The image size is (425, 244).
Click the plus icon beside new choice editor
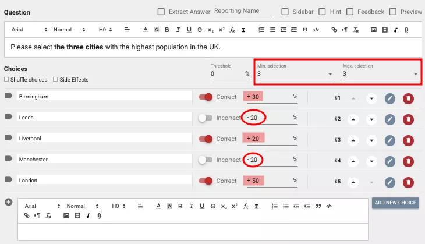point(8,202)
